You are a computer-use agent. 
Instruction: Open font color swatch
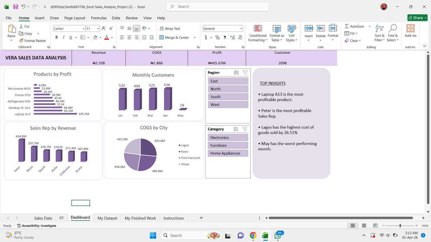[107, 37]
